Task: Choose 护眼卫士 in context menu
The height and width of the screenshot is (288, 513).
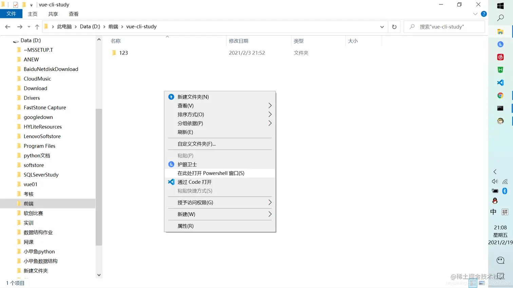Action: click(220, 164)
